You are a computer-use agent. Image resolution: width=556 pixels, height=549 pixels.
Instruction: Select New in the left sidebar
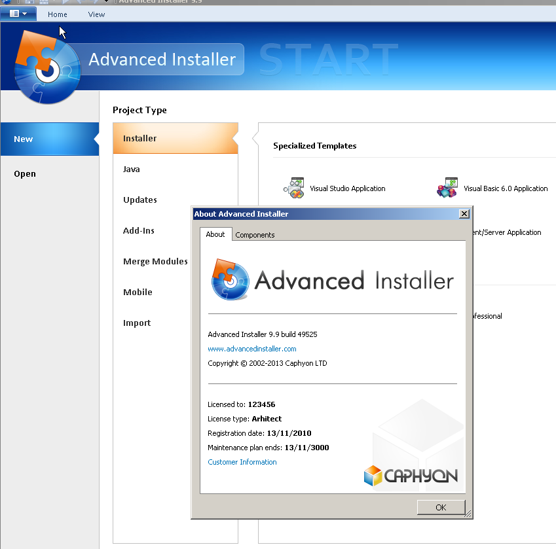click(50, 139)
